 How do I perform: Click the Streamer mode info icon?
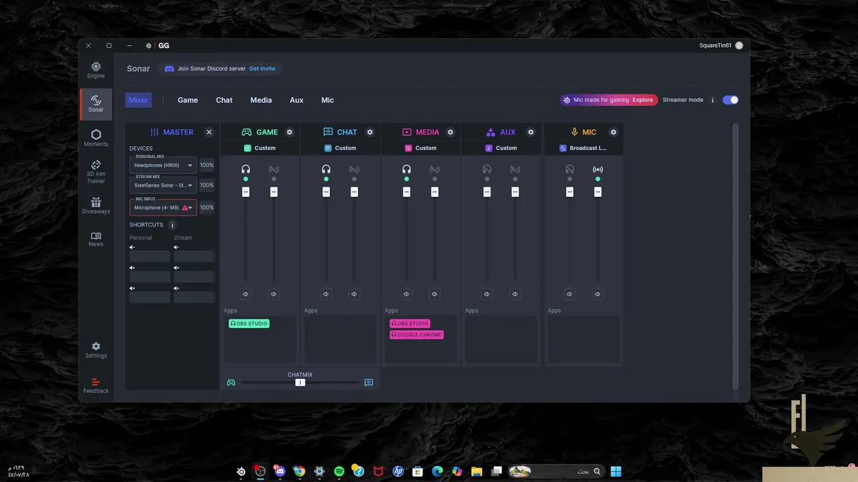713,100
